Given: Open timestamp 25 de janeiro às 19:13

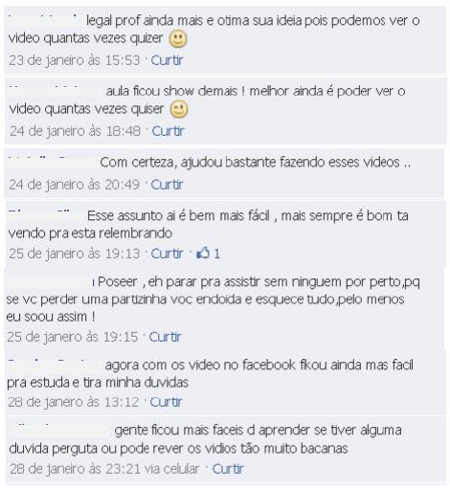Looking at the screenshot, I should tap(75, 254).
